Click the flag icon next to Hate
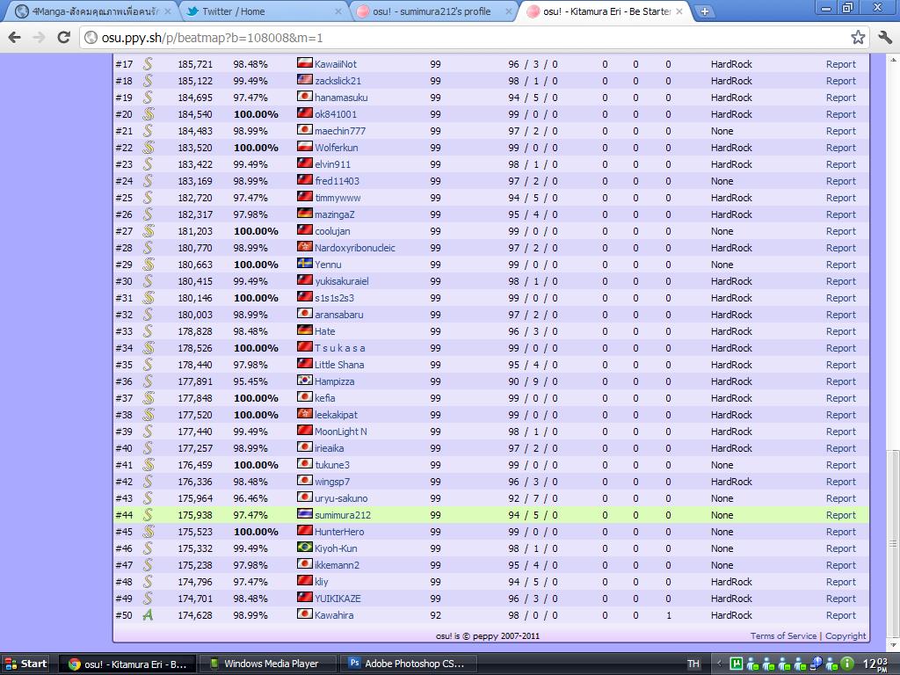Screen dimensions: 900x675 (304, 330)
